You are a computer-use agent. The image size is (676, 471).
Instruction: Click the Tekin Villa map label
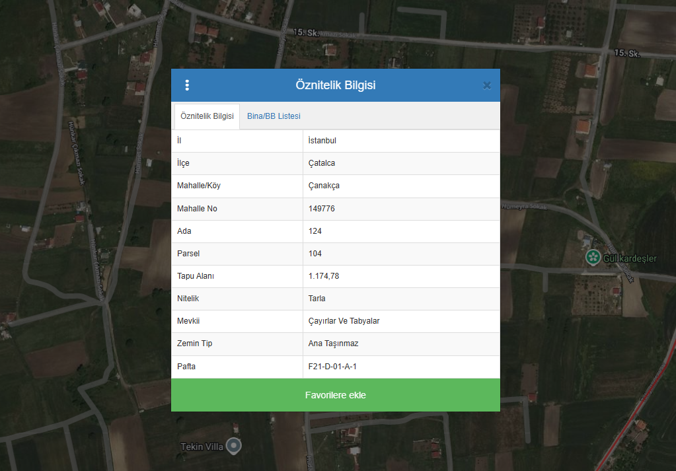click(x=202, y=447)
